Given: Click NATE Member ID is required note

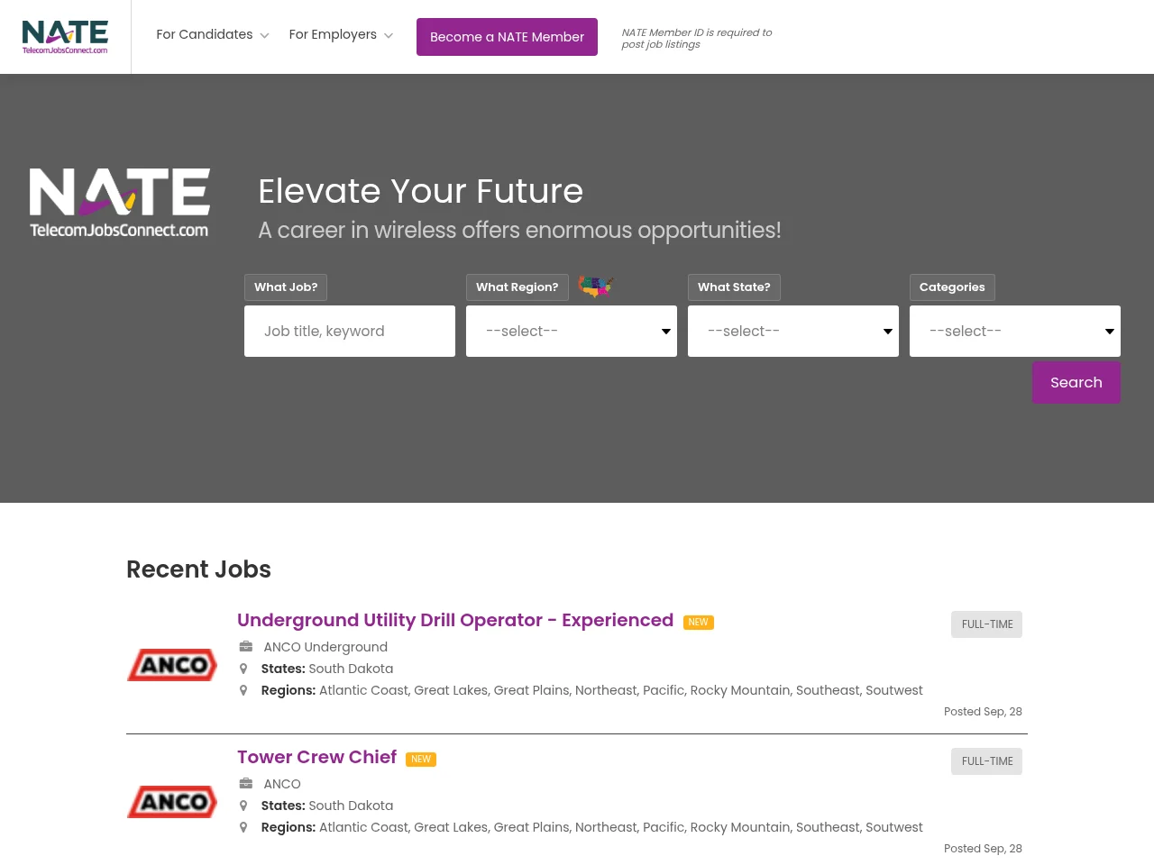Looking at the screenshot, I should click(x=697, y=38).
